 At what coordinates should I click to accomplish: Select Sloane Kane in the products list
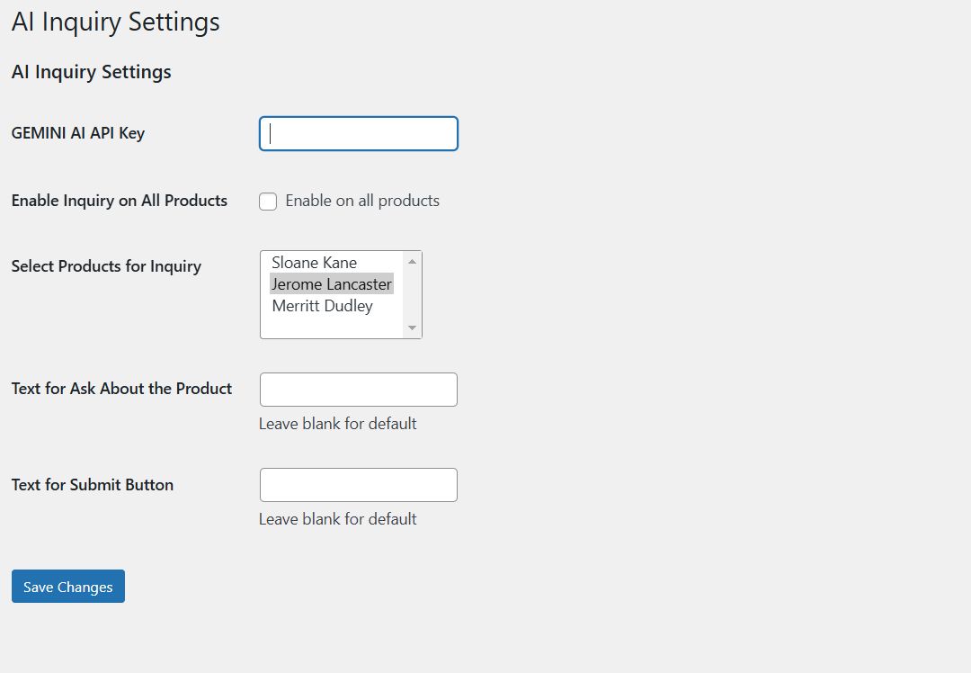(x=315, y=263)
